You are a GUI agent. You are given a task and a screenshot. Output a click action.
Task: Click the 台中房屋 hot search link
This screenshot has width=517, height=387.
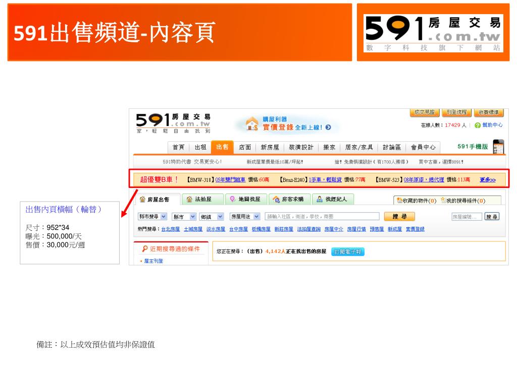[238, 229]
